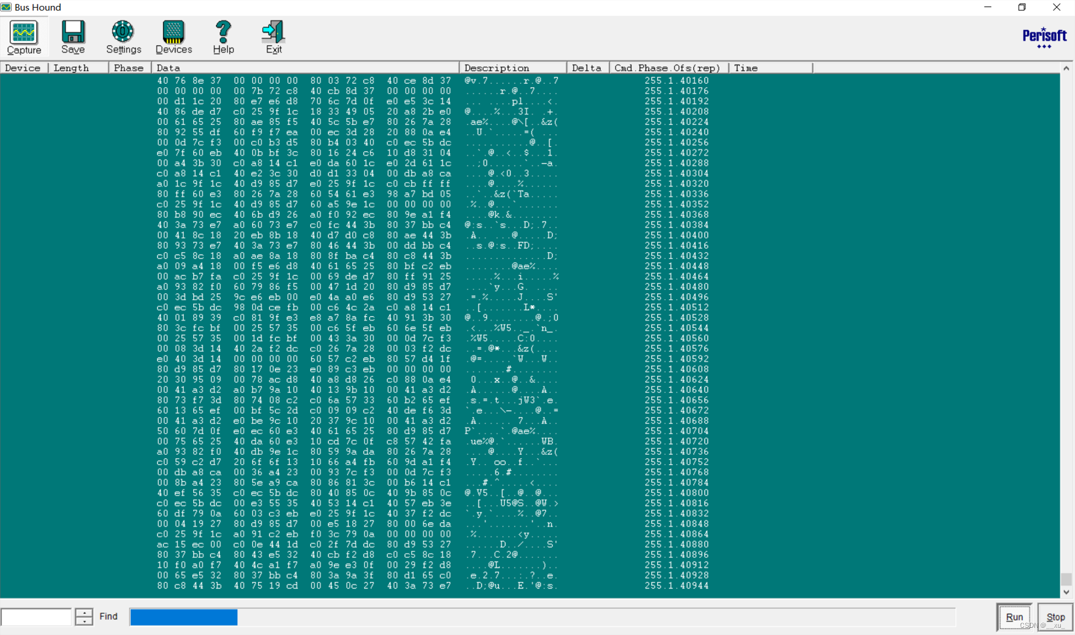Click the Time column header
Image resolution: width=1075 pixels, height=635 pixels.
(x=770, y=68)
